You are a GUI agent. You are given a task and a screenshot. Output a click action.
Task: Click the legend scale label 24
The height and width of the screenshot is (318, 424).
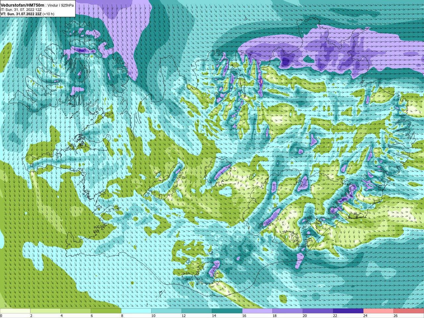tap(365, 316)
